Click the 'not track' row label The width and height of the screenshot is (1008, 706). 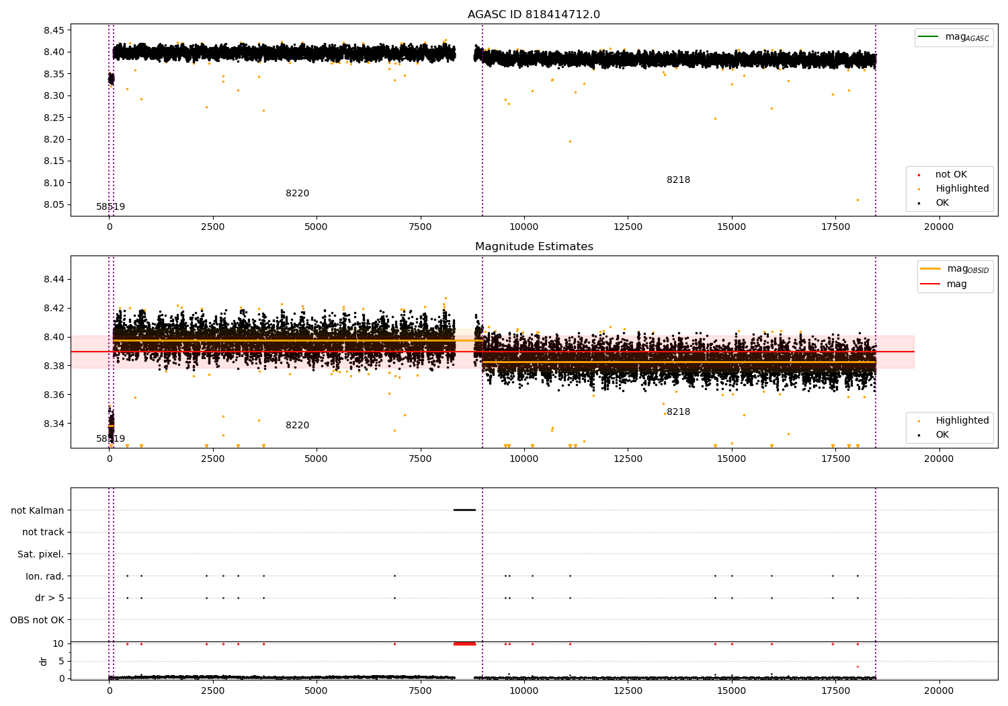click(43, 533)
